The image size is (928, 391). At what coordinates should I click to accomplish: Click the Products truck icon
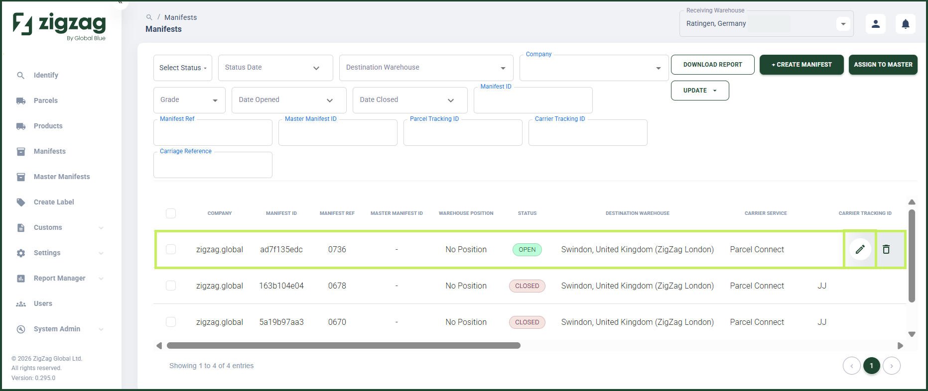point(21,126)
